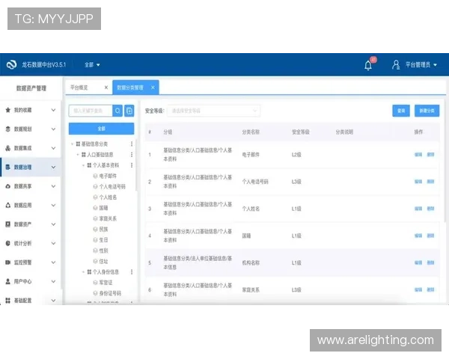Screen dimensions: 449x359
Task: Click the 数据资产 sidebar icon
Action: tap(8, 224)
